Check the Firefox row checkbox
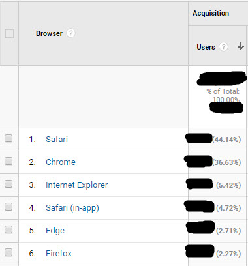This screenshot has width=248, height=266. (x=8, y=252)
